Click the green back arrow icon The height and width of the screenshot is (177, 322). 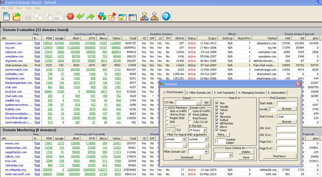(x=80, y=17)
